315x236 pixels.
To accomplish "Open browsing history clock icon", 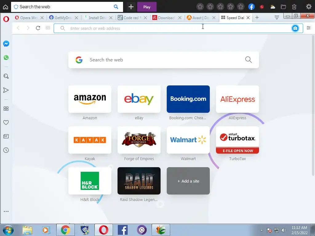I will click(x=6, y=150).
